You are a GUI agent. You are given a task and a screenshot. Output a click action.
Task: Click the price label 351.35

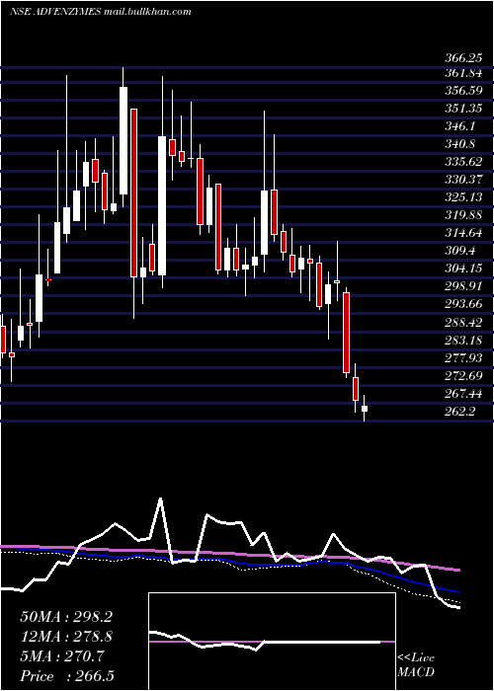tap(463, 109)
